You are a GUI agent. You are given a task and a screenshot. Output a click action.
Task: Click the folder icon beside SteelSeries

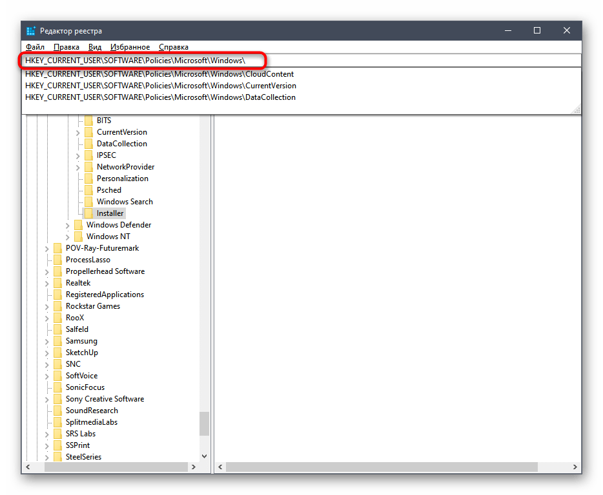[x=57, y=457]
